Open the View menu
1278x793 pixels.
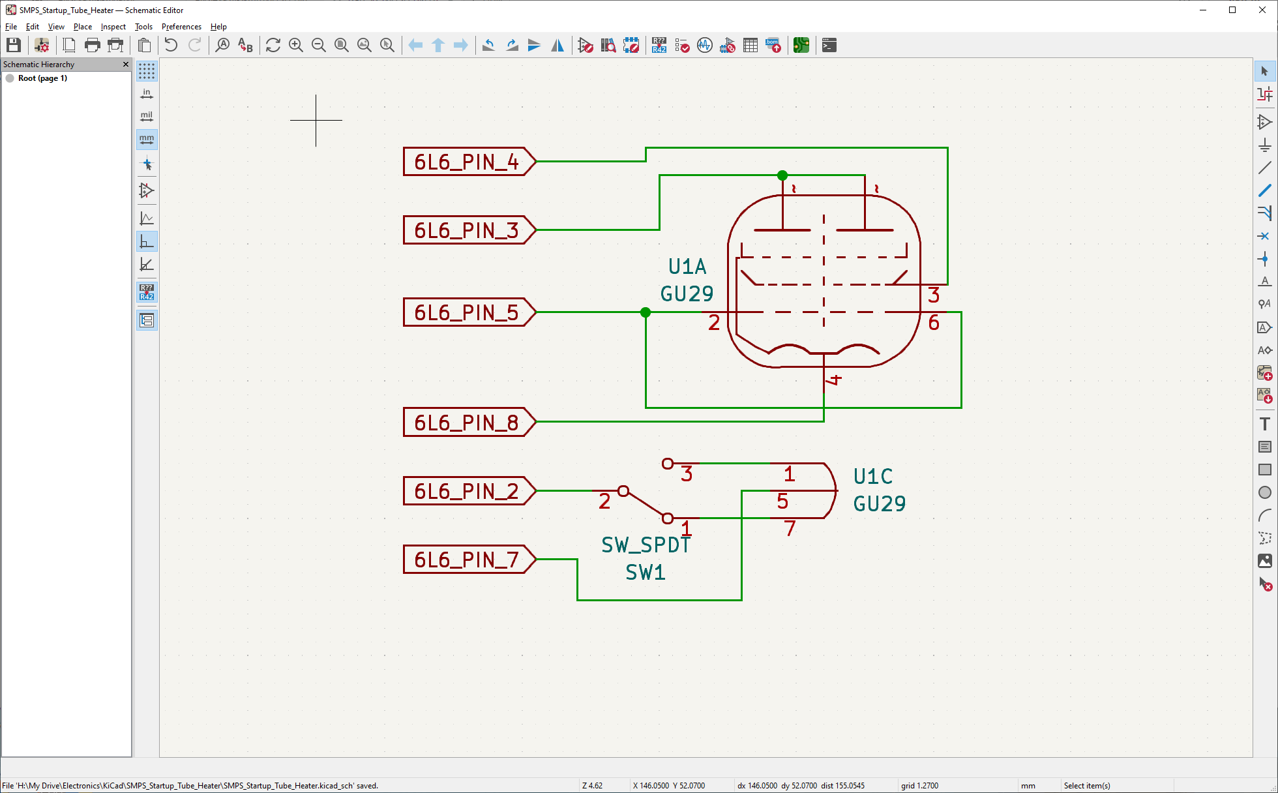point(56,27)
